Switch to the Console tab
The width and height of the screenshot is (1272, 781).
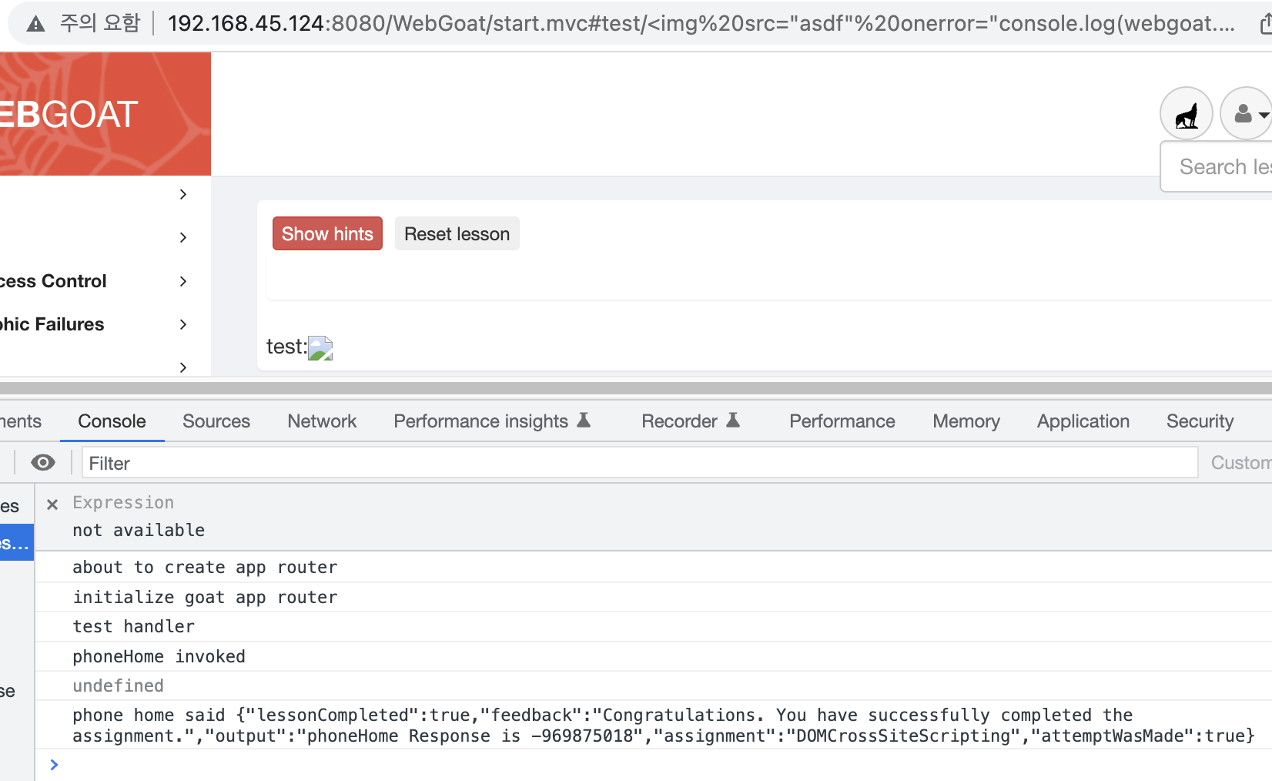coord(112,421)
